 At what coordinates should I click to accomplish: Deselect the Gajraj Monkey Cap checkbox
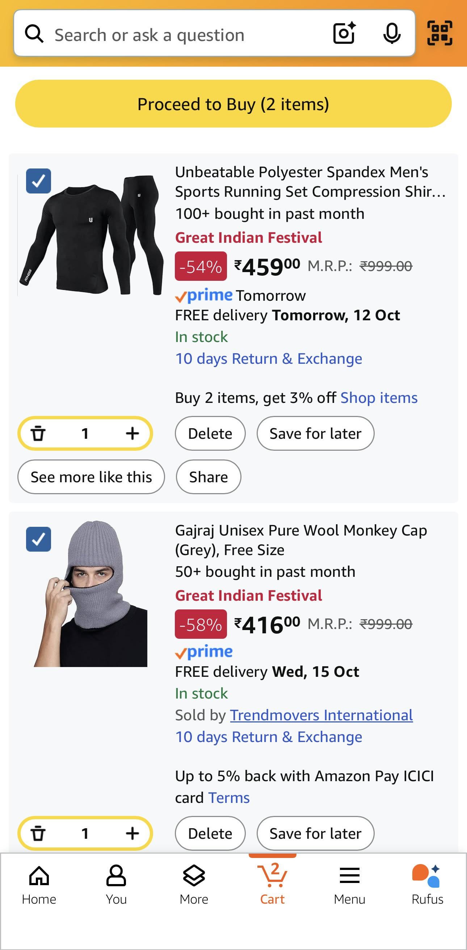coord(39,539)
